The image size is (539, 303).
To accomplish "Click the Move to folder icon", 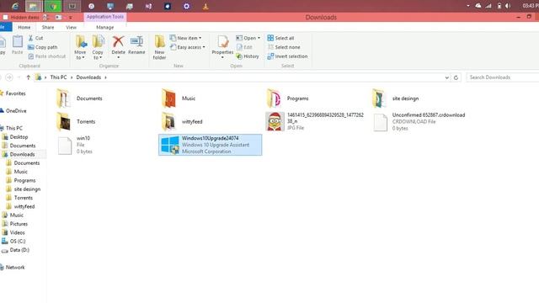I will [x=81, y=42].
